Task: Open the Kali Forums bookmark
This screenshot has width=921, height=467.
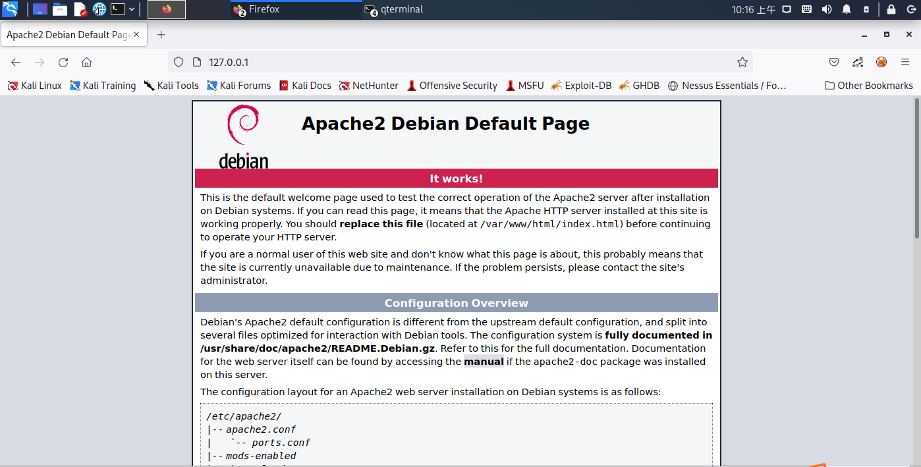Action: [238, 86]
